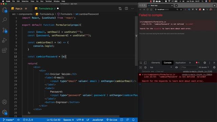Viewport: 217px width, 122px height.
Task: Open the Run menu
Action: click(x=42, y=1)
